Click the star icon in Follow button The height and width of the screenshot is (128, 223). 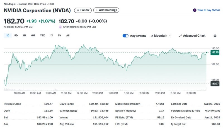(78, 10)
